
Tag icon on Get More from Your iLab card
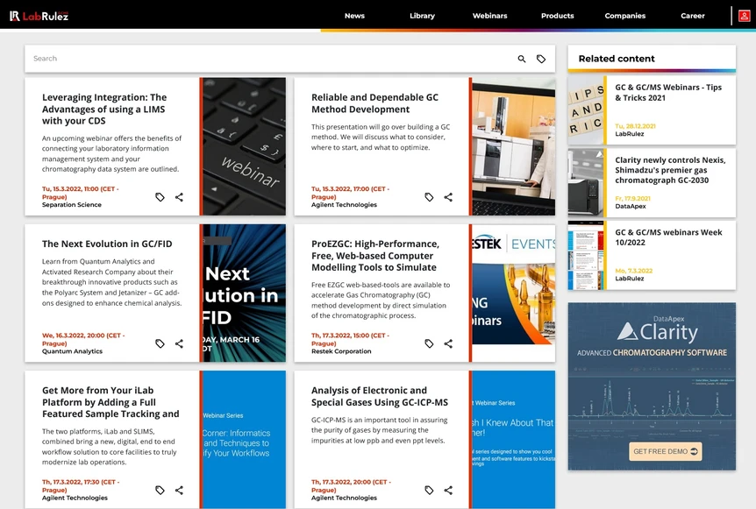tap(160, 491)
